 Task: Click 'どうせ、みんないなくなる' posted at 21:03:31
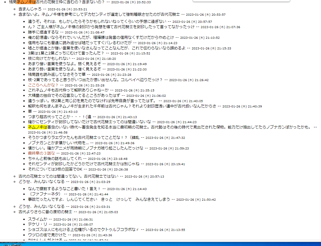41,206
